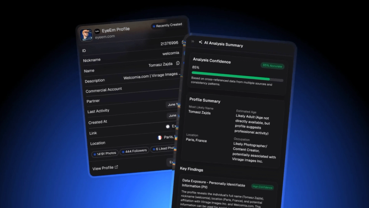Image resolution: width=369 pixels, height=208 pixels.
Task: Click Most Likely Name value Tomasz Zajda
Action: tap(199, 112)
